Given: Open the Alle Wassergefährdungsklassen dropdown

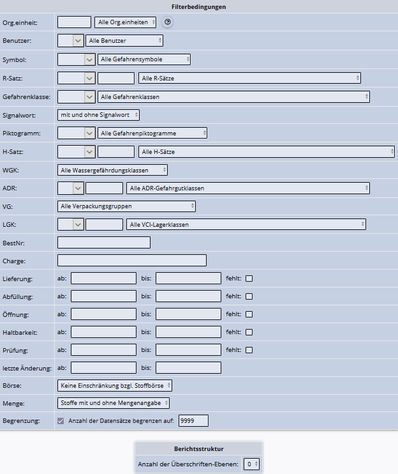Looking at the screenshot, I should point(112,170).
